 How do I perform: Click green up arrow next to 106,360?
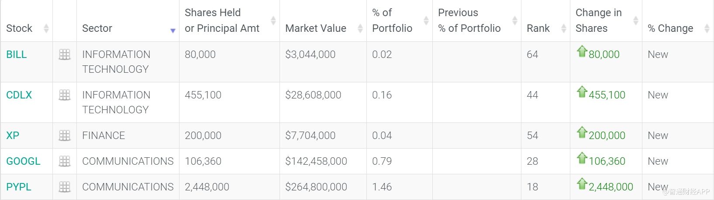582,158
